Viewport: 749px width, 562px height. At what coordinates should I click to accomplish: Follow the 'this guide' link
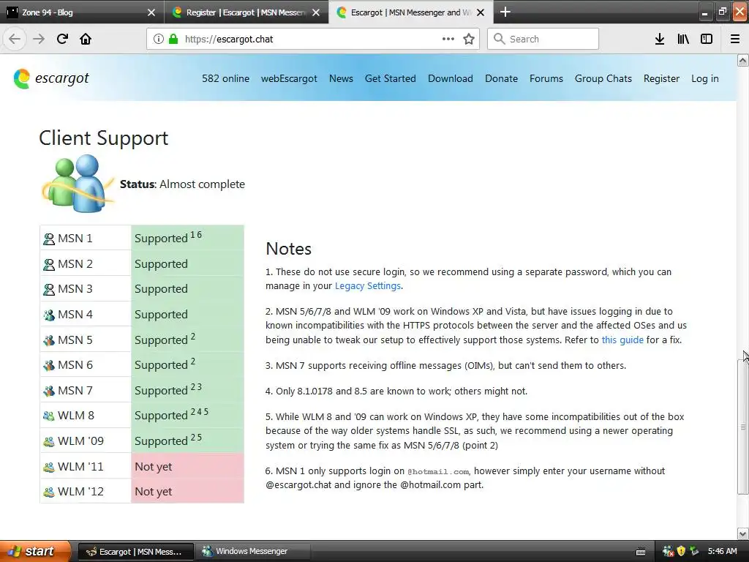622,340
